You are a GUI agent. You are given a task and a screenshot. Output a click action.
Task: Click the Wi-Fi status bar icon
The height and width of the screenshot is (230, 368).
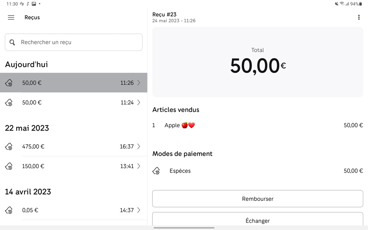342,4
